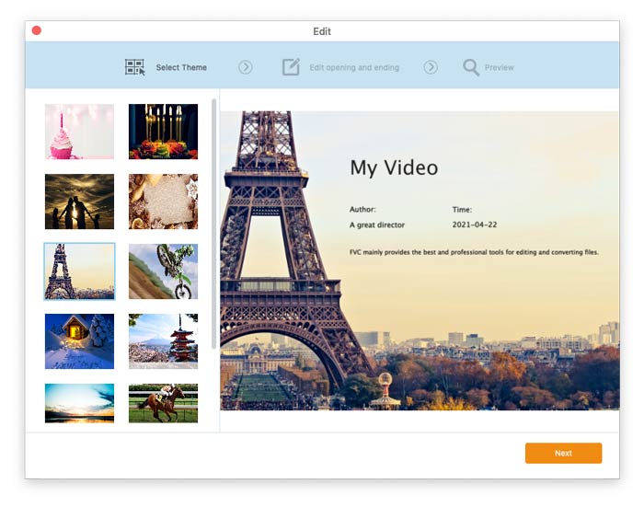Image resolution: width=644 pixels, height=507 pixels.
Task: Click the Preview magnifying glass icon
Action: (471, 67)
